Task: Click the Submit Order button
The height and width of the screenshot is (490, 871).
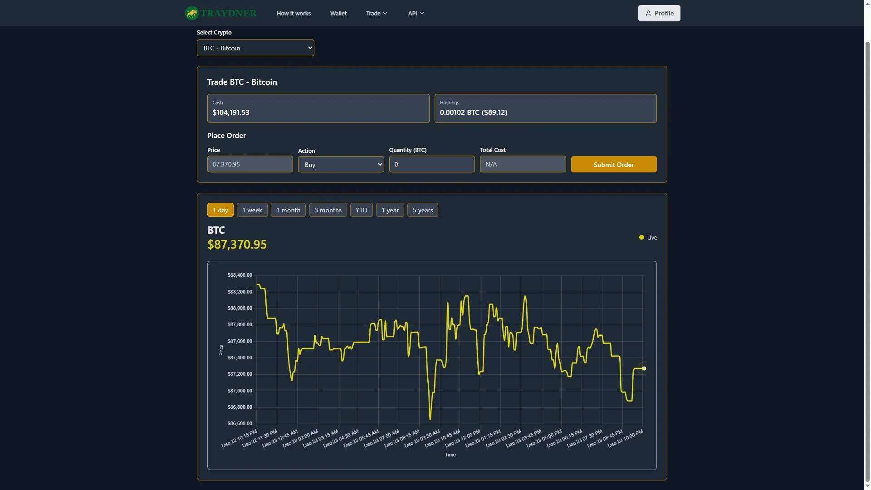Action: pos(614,165)
